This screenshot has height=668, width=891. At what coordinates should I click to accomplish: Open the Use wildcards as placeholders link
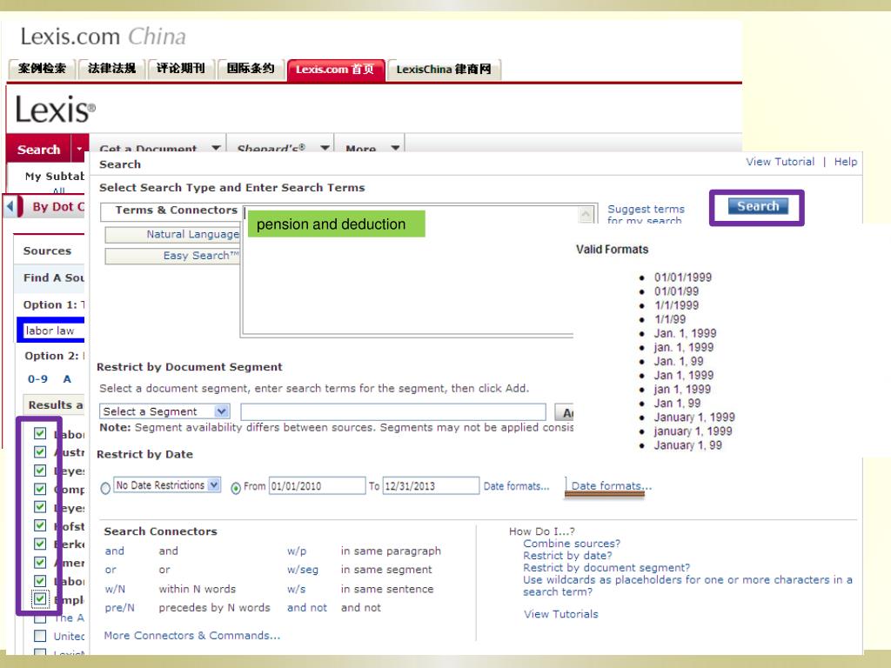coord(687,585)
